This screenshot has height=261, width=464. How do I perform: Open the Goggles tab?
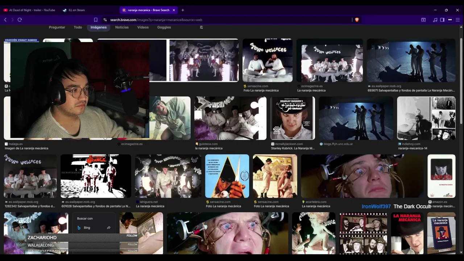[x=164, y=27]
